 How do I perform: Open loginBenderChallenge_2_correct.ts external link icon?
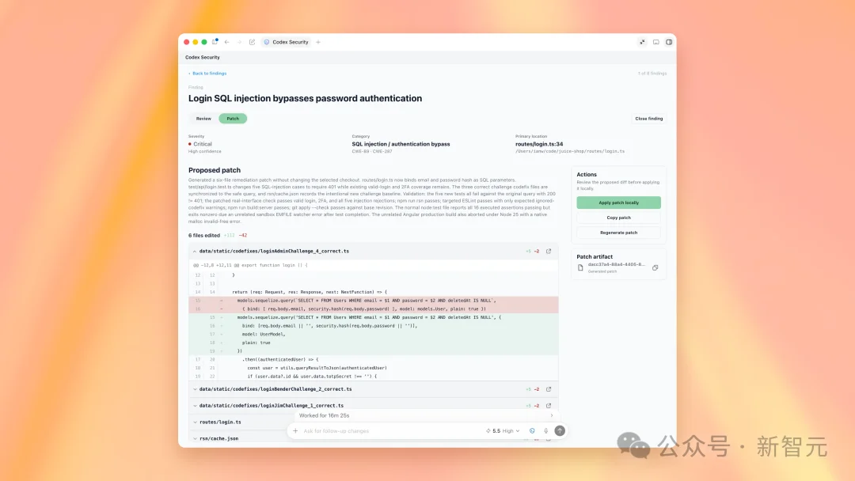[x=549, y=389]
